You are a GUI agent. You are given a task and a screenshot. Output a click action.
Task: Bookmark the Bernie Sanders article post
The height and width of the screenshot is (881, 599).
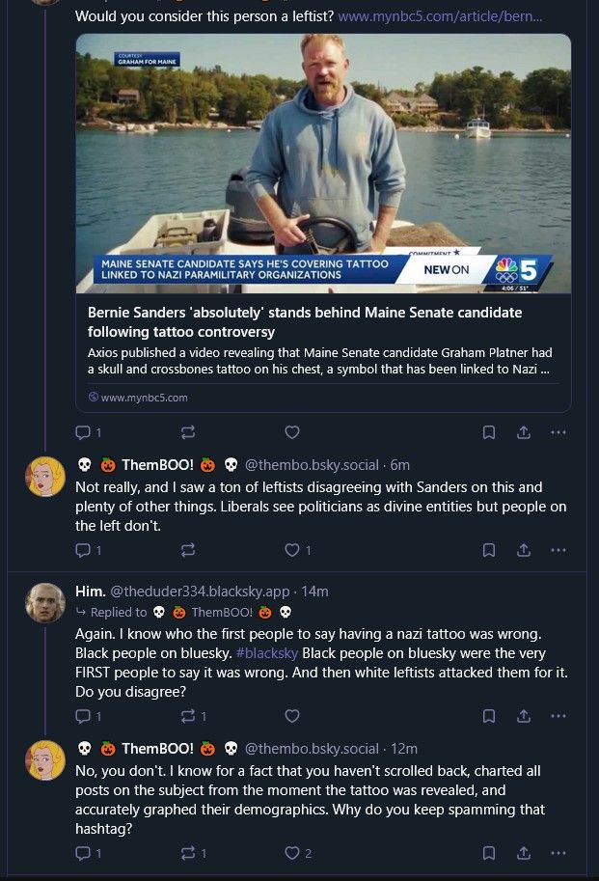pyautogui.click(x=489, y=432)
